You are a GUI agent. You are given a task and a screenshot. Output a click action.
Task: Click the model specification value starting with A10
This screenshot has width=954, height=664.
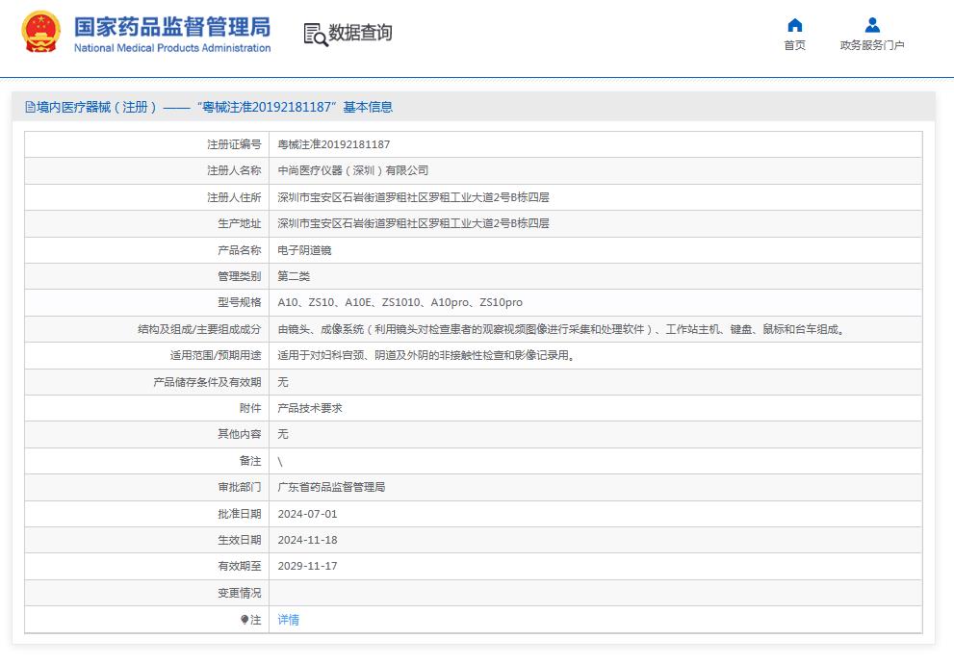coord(400,302)
